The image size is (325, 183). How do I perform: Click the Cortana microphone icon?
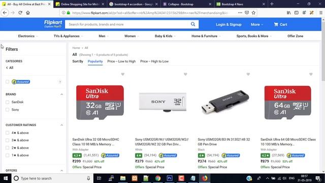(88, 178)
